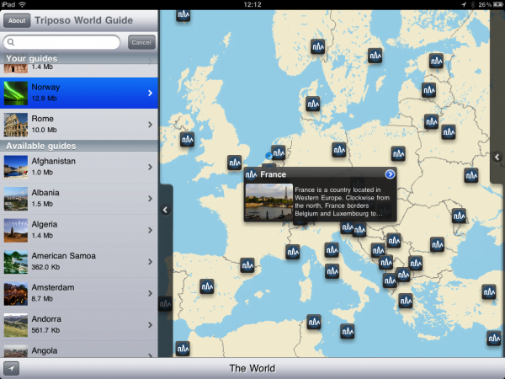Collapse the guides sidebar with arrow handle
Viewport: 505px width, 379px height.
[x=165, y=210]
